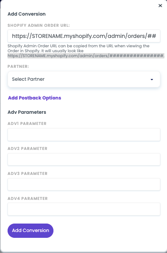The image size is (167, 253).
Task: Click the Shopify Admin Order URL field
Action: coord(84,36)
